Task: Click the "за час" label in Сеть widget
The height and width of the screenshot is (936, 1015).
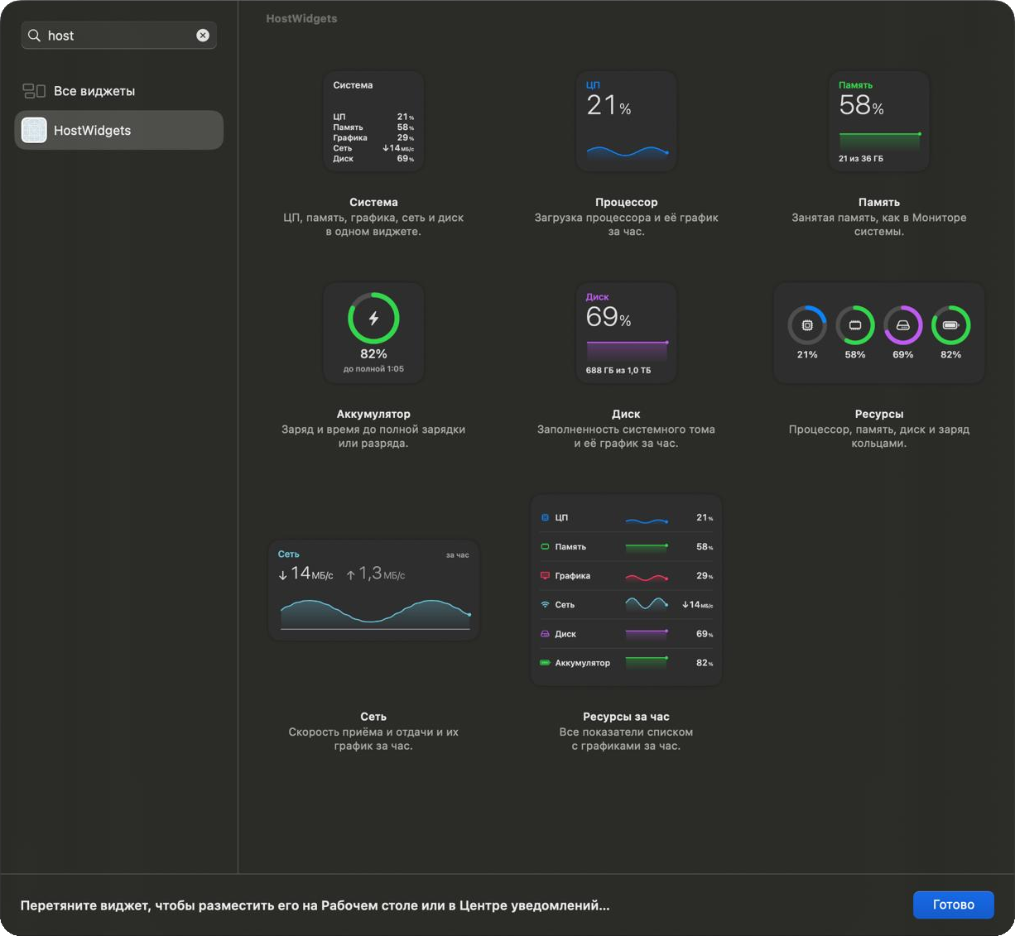Action: [x=458, y=554]
